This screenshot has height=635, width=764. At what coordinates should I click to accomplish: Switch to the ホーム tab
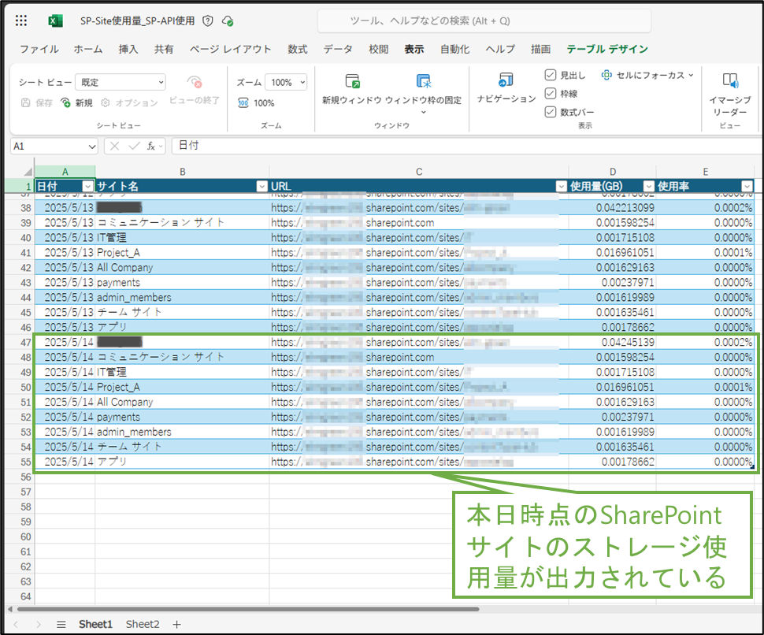pyautogui.click(x=88, y=49)
